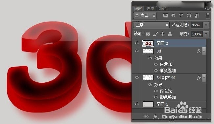
Task: Hide the 图层 1 layer
Action: pos(137,104)
